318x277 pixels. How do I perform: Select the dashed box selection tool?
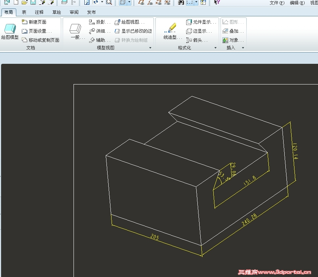190,2
